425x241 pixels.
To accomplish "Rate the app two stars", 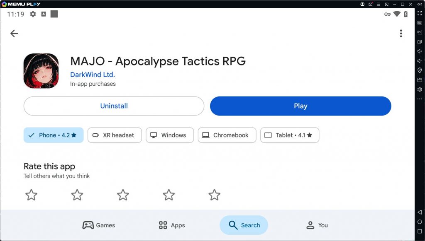I will 77,195.
